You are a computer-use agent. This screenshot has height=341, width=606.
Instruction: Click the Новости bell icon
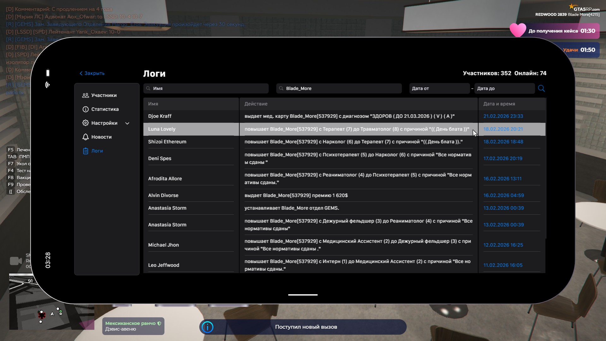[85, 137]
